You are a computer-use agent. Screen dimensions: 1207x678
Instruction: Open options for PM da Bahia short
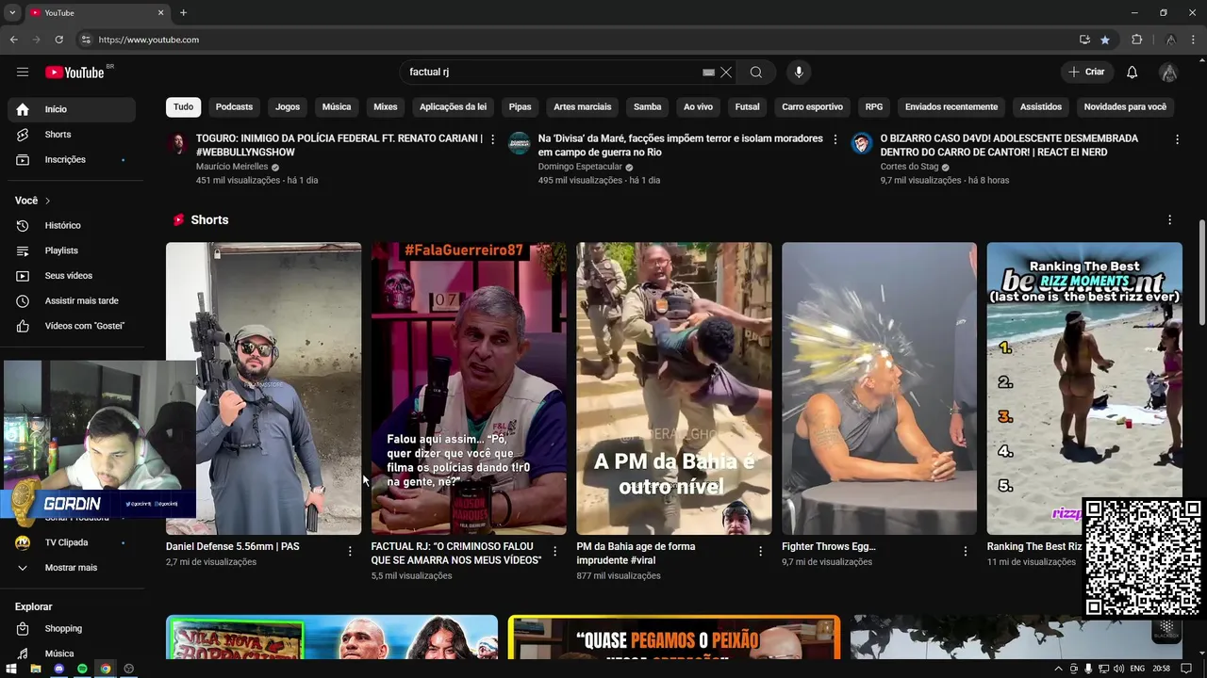pos(760,551)
